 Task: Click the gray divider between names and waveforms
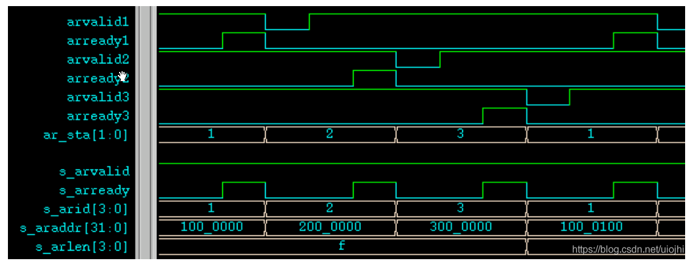click(x=146, y=132)
